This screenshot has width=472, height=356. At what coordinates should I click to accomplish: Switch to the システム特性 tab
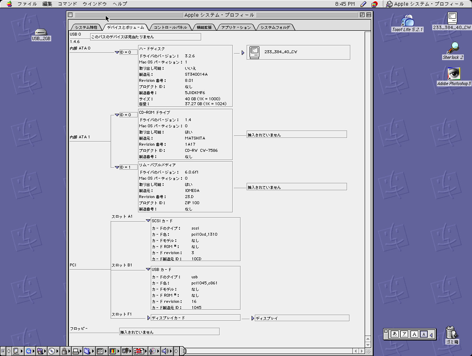86,27
